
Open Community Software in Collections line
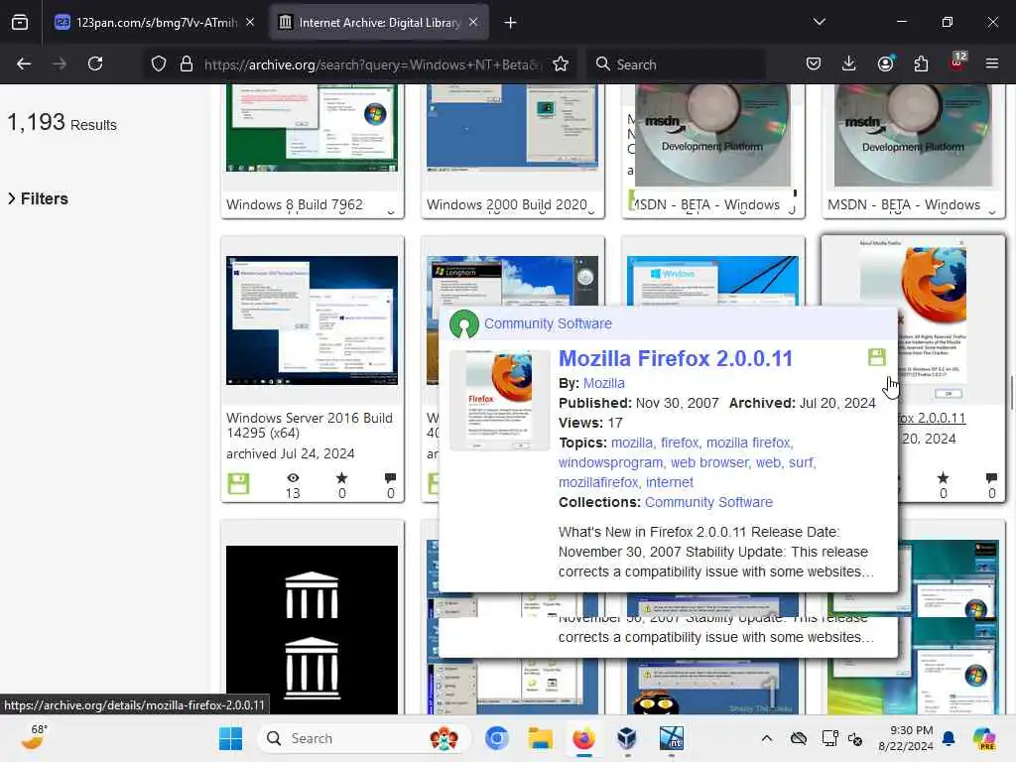click(x=708, y=502)
